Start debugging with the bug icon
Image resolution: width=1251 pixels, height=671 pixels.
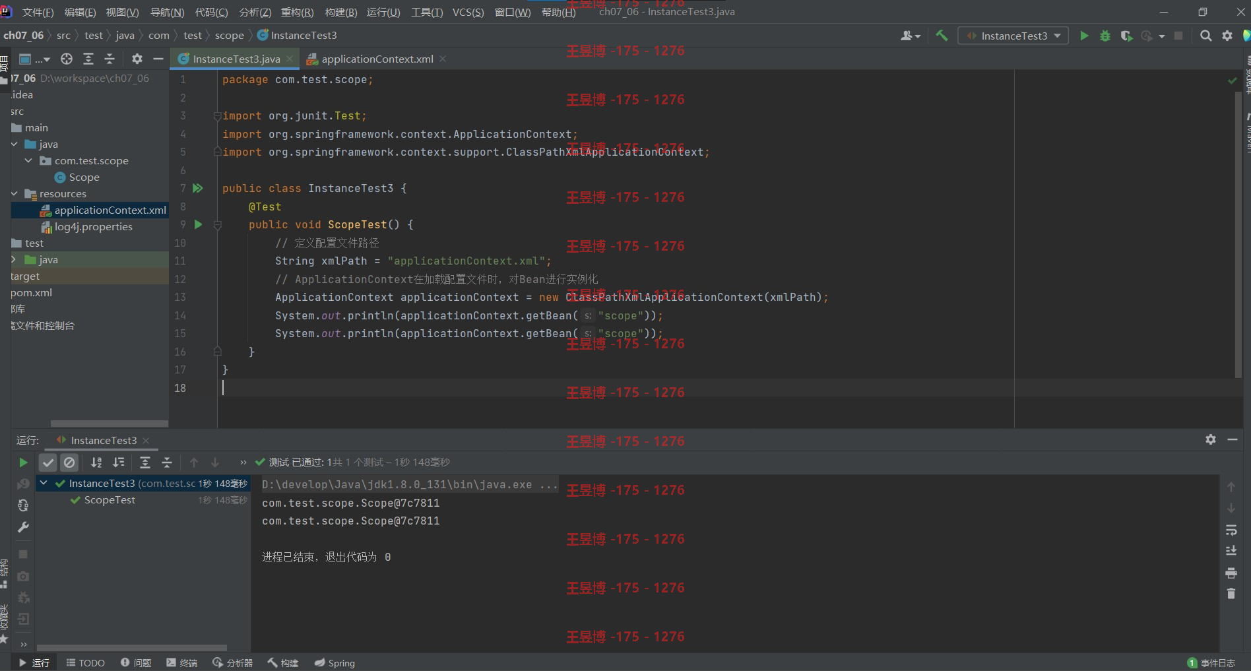[1105, 36]
